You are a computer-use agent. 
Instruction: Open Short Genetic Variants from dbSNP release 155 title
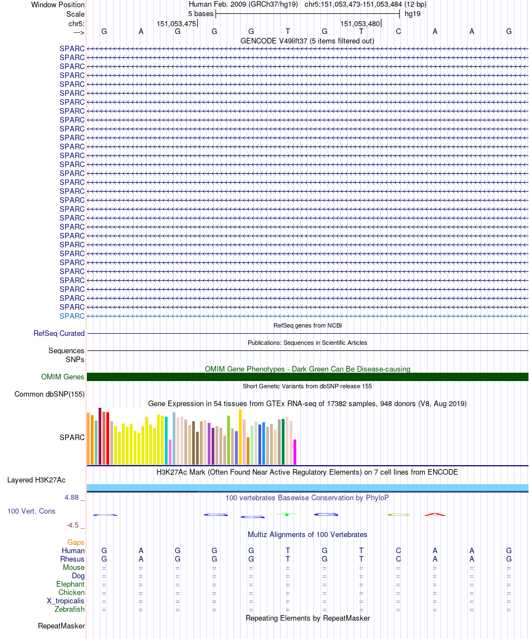pyautogui.click(x=307, y=386)
